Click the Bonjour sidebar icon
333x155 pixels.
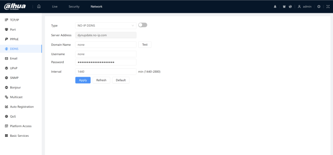point(6,87)
